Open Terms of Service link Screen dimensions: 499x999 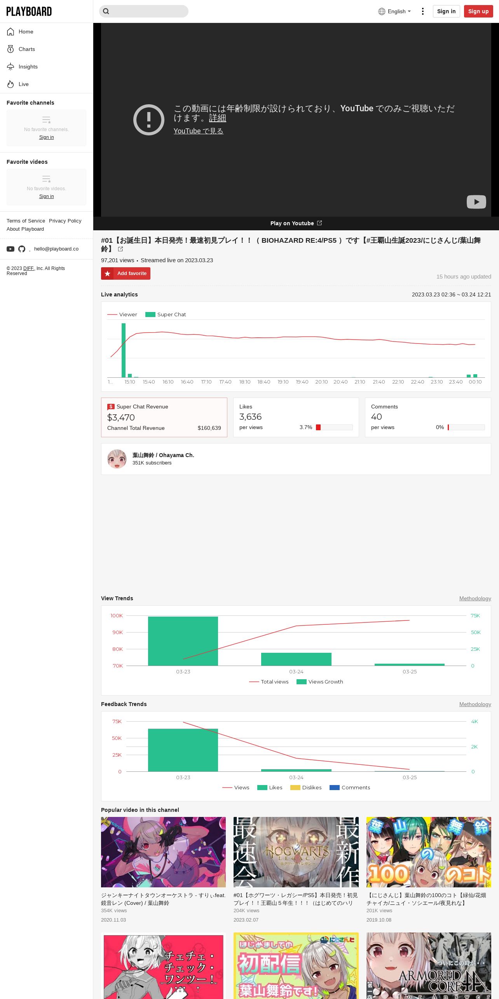pyautogui.click(x=26, y=221)
